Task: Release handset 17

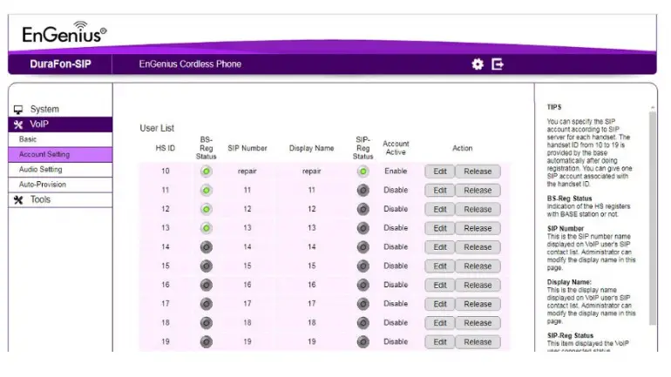Action: pyautogui.click(x=478, y=304)
